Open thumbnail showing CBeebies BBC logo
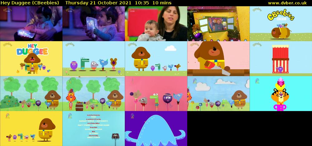The width and height of the screenshot is (312, 146). pos(281,24)
